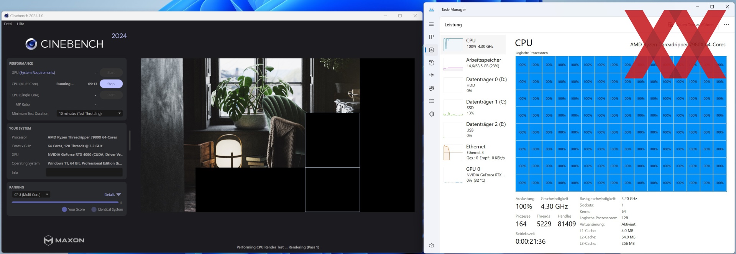The height and width of the screenshot is (254, 736).
Task: Click the greyed-out GPU Start button
Action: pos(111,72)
